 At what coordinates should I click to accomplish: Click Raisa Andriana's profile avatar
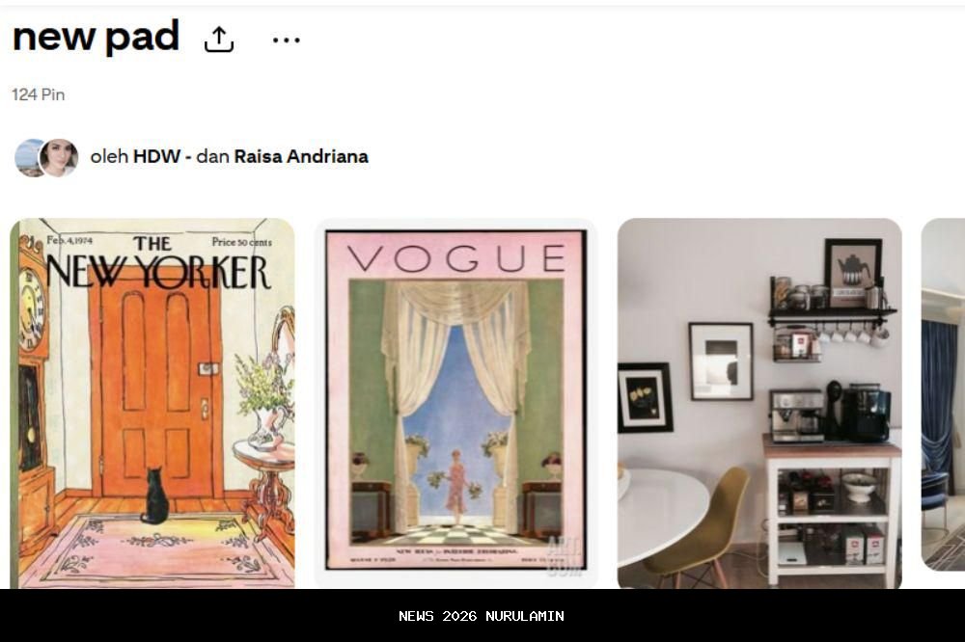tap(59, 157)
